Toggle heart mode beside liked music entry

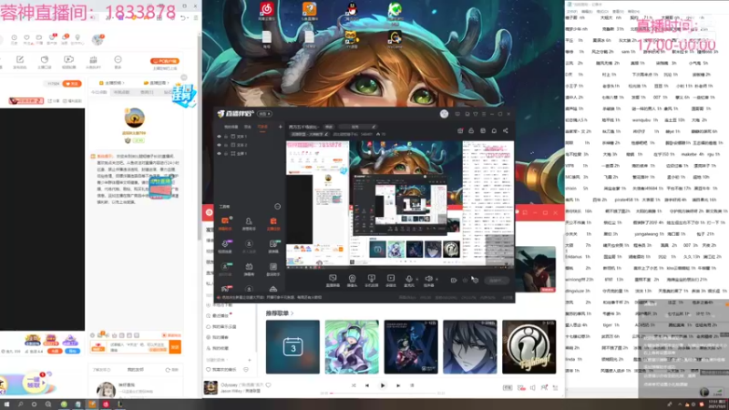click(246, 370)
